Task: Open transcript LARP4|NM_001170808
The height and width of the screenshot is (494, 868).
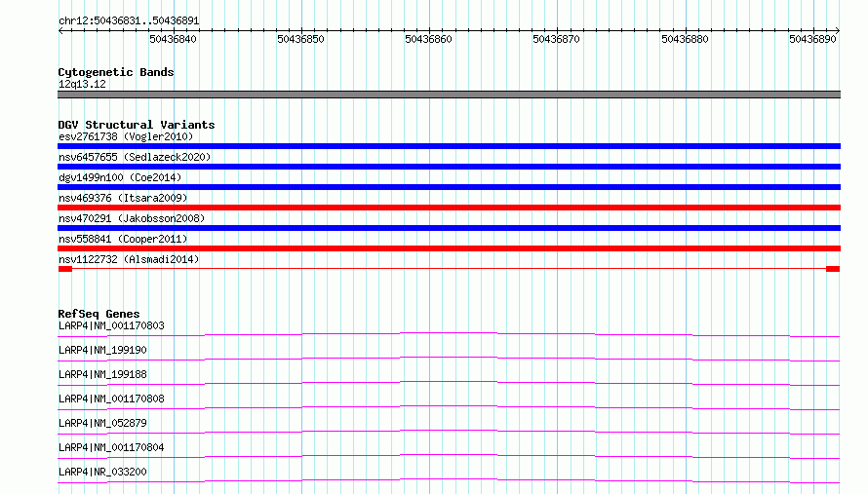Action: point(111,399)
